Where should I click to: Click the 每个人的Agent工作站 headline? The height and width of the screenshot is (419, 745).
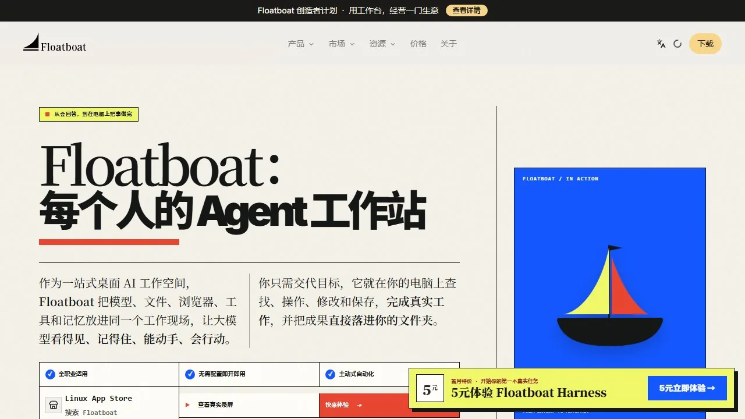click(x=233, y=212)
